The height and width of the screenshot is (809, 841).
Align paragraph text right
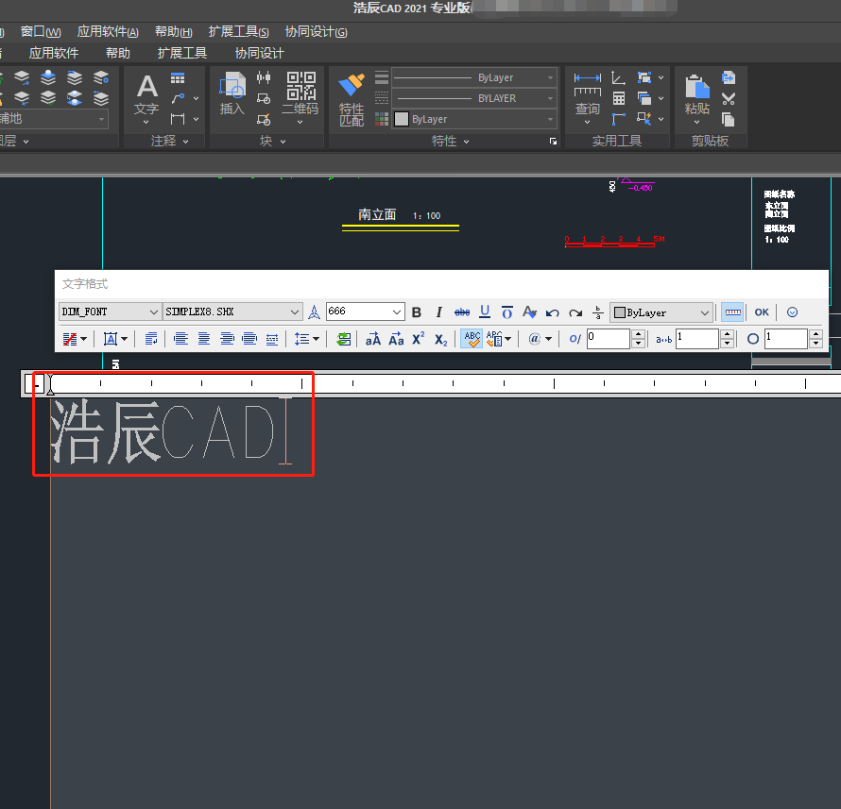pyautogui.click(x=227, y=339)
